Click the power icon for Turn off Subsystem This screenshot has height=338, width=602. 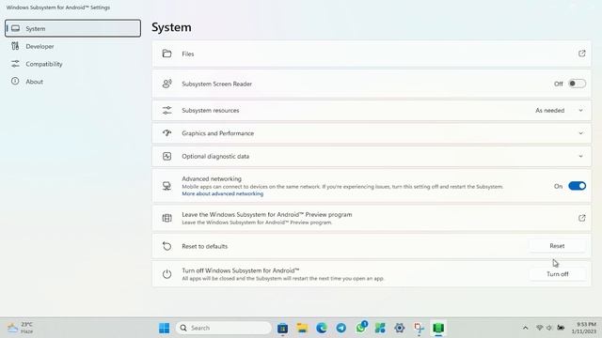pos(166,274)
